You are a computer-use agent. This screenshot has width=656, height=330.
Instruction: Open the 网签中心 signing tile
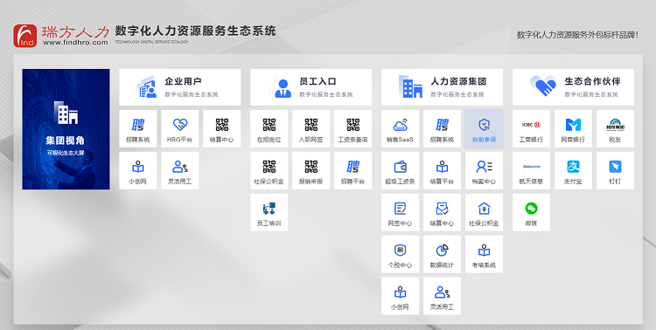400,212
